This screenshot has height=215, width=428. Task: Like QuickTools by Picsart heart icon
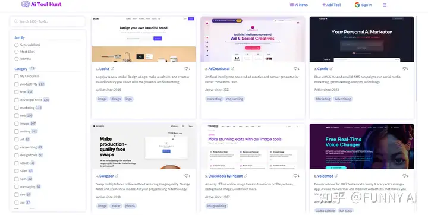[x=295, y=176]
